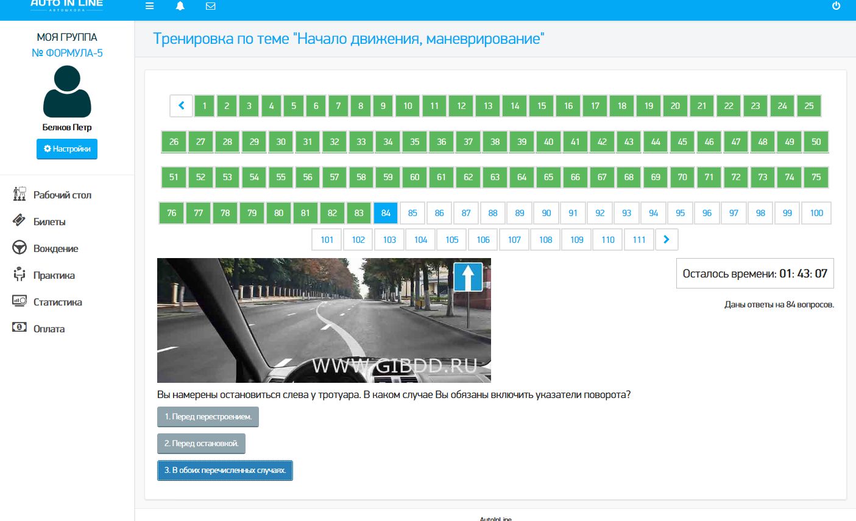Click group link № ФОРМУЛА-5
Viewport: 856px width, 521px height.
(x=67, y=53)
